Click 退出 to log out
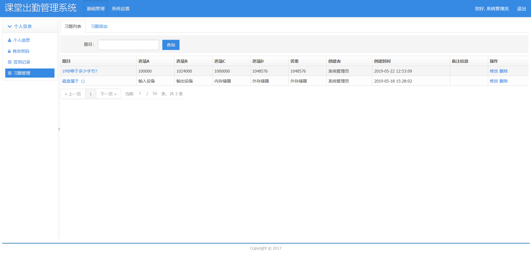 click(x=521, y=9)
